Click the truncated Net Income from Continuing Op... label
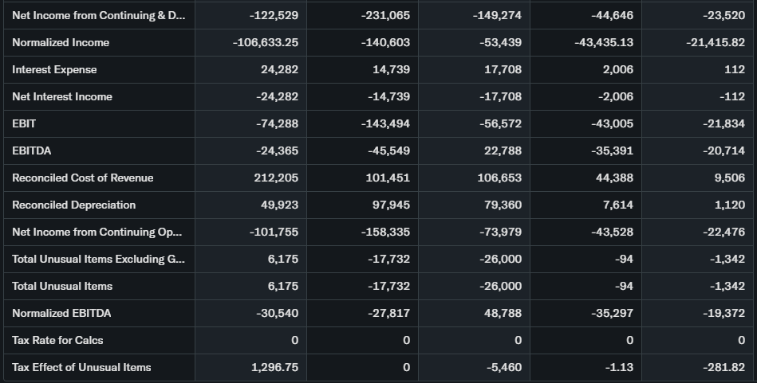The width and height of the screenshot is (757, 383). coord(97,232)
